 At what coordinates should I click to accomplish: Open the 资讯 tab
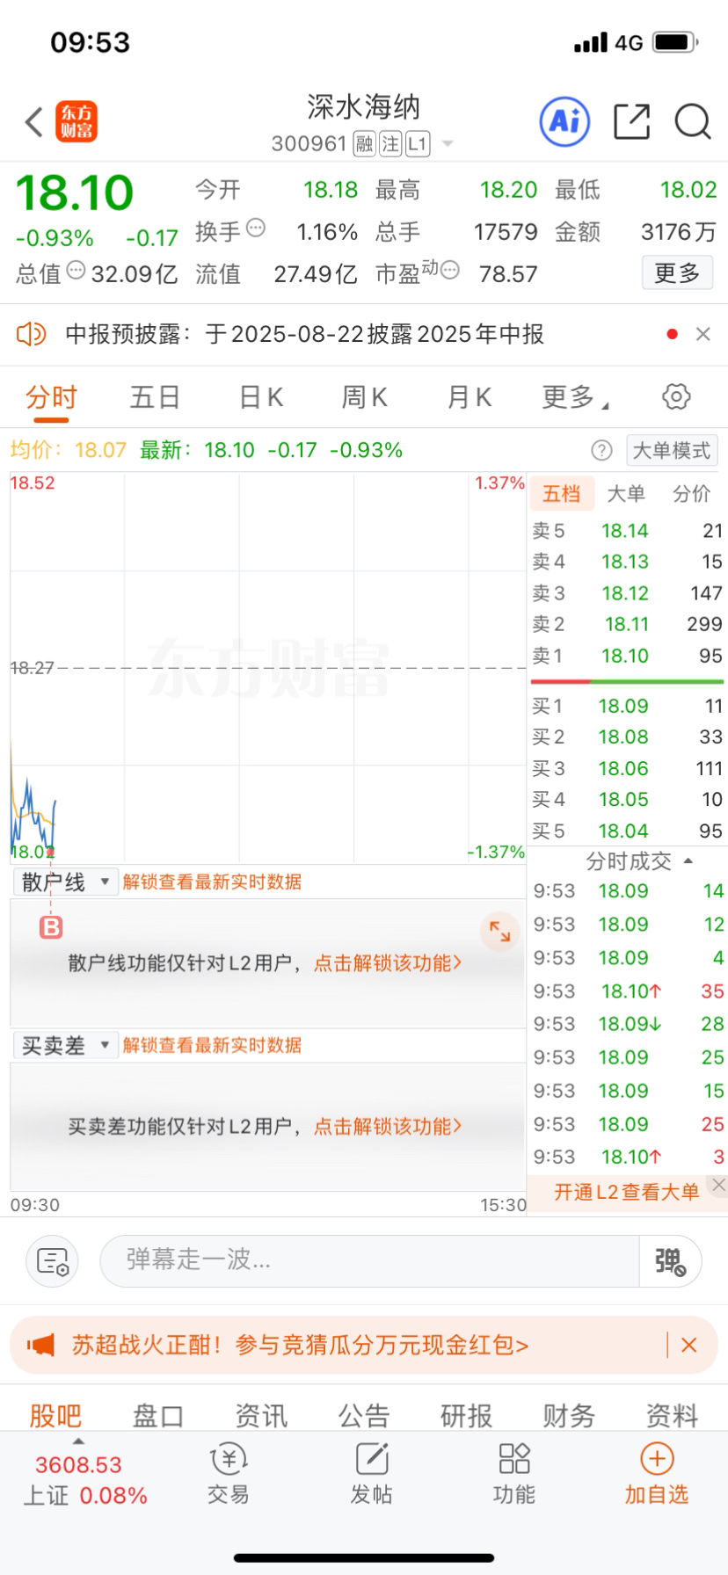click(x=261, y=1415)
